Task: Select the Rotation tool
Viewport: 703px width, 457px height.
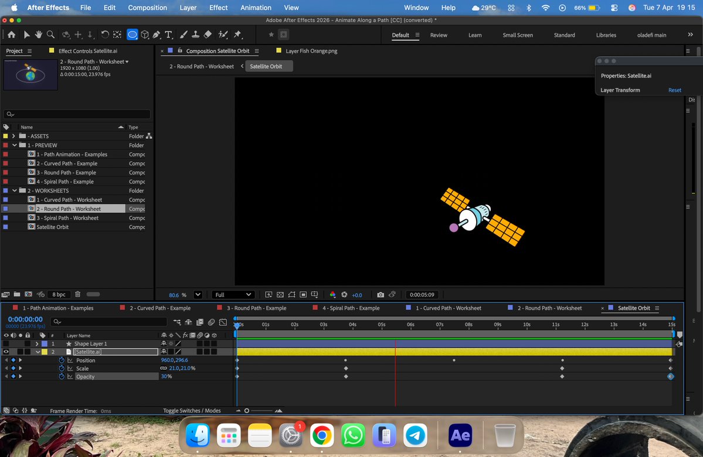Action: pyautogui.click(x=104, y=35)
